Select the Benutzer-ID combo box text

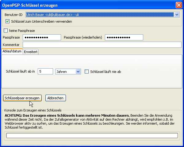click(x=100, y=15)
